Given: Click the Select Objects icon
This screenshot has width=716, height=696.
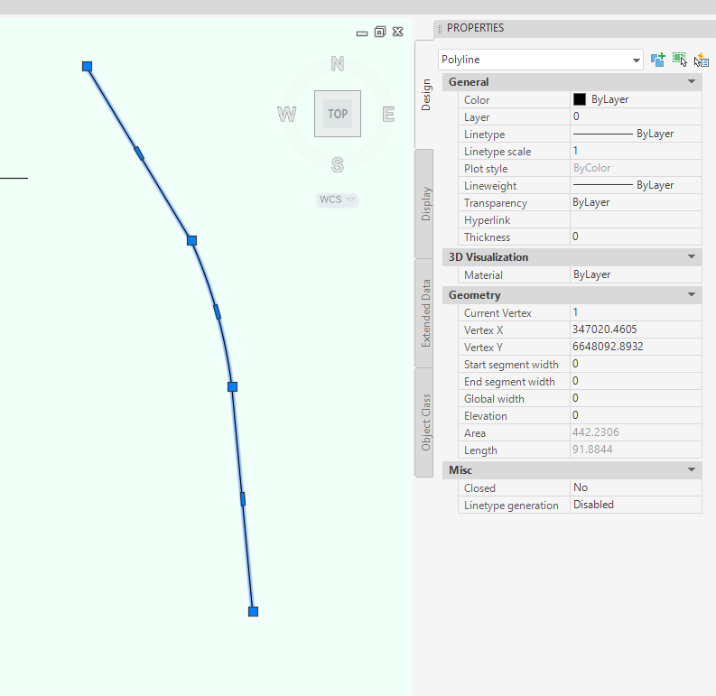Looking at the screenshot, I should (x=680, y=60).
